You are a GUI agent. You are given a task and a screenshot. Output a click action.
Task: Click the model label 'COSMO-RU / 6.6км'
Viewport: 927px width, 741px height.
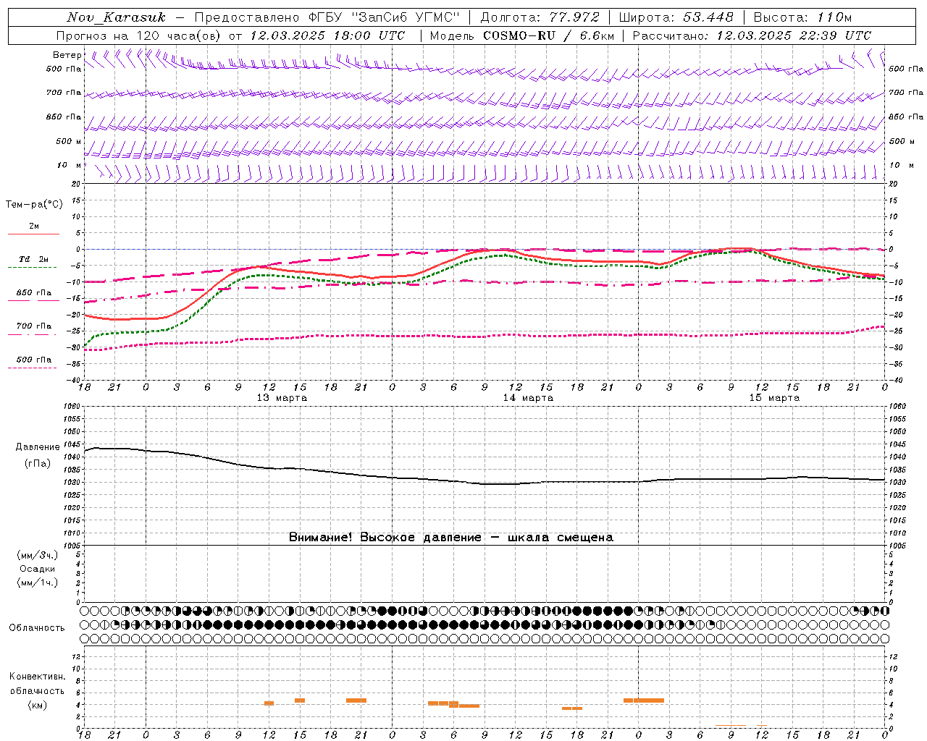point(549,35)
